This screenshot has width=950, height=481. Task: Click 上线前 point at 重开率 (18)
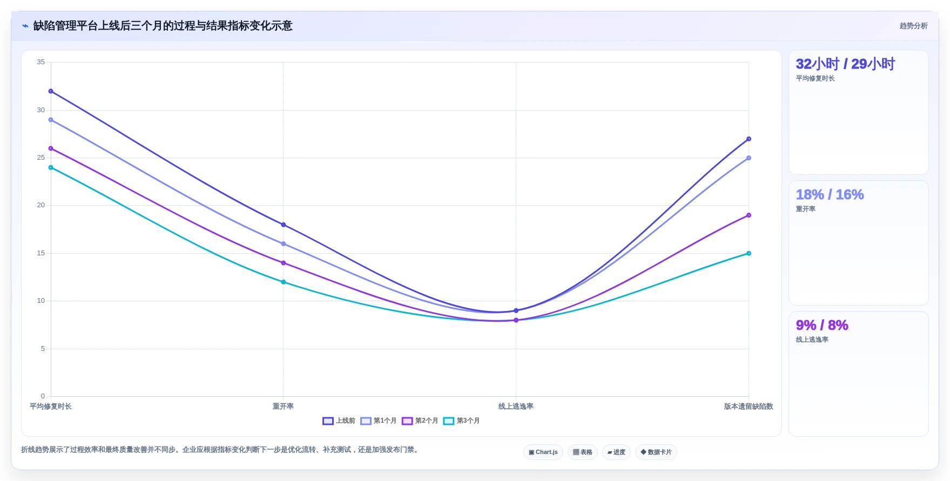(284, 225)
